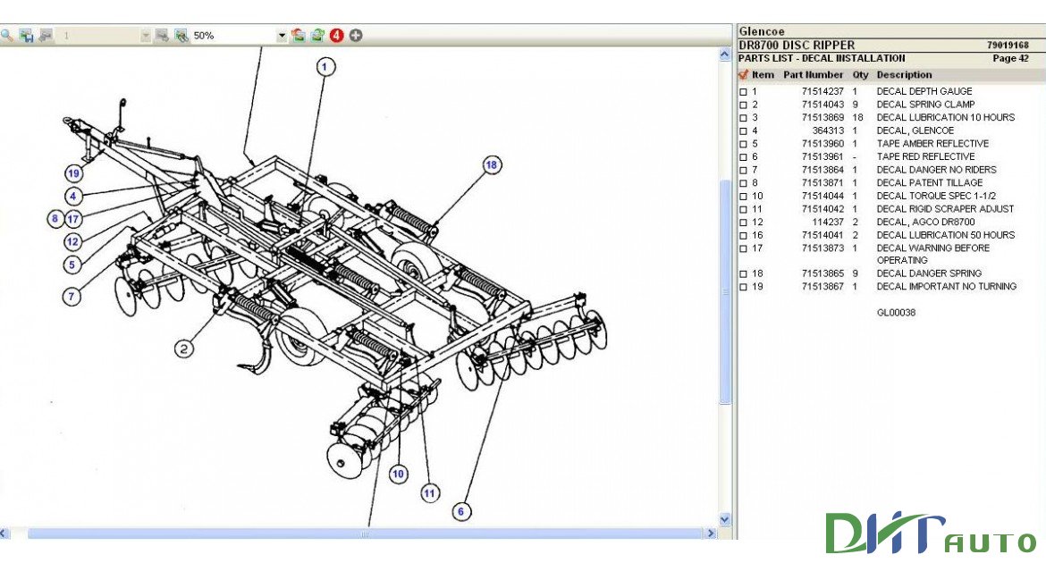Check item 19 IMPORTANT NO TURNING box
This screenshot has width=1046, height=563.
coord(743,288)
